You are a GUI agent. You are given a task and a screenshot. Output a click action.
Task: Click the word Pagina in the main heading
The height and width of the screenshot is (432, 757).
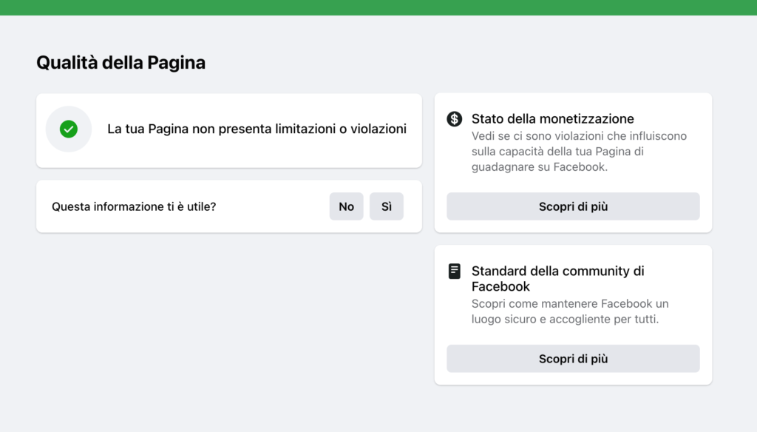tap(176, 63)
